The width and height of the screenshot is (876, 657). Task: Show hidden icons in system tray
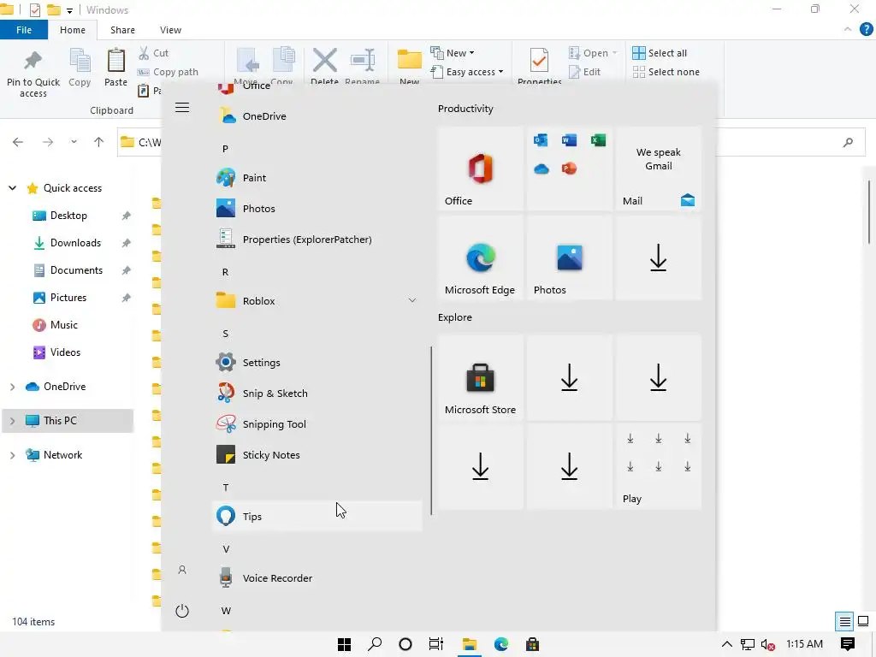click(x=727, y=644)
